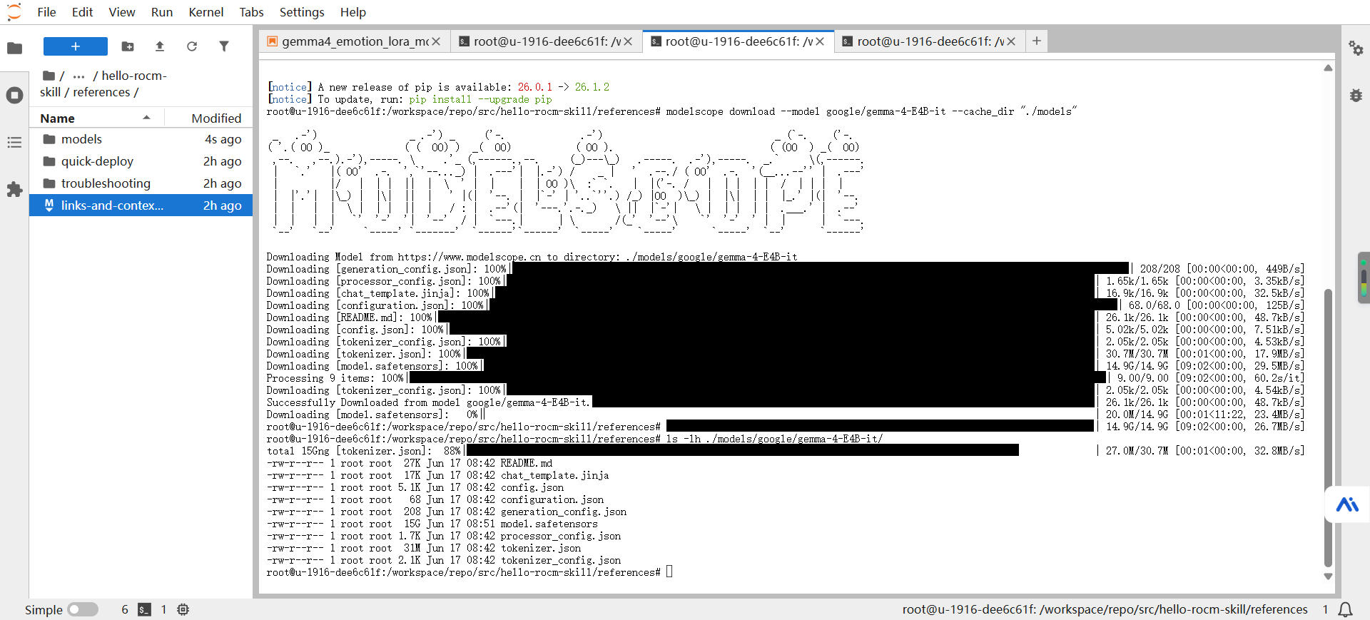The height and width of the screenshot is (620, 1370).
Task: Open the Kernel menu
Action: (206, 12)
